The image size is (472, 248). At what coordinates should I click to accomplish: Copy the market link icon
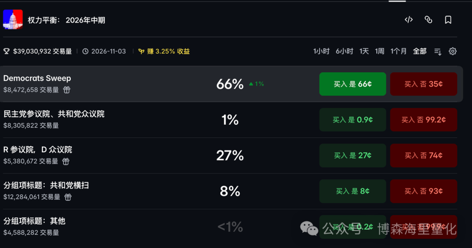coord(428,20)
